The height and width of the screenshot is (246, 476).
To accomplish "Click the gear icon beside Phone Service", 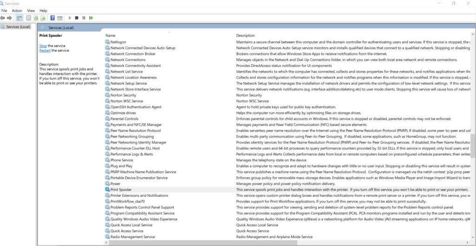I will coord(107,160).
